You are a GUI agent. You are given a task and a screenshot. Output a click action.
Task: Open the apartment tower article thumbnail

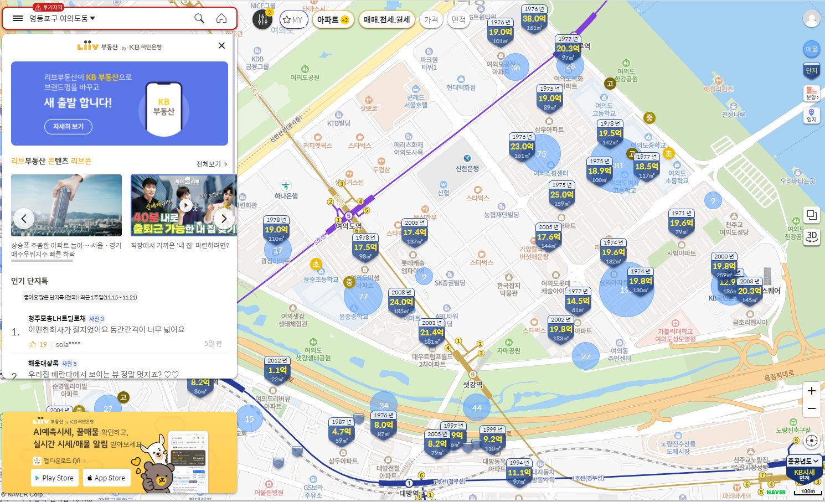coord(66,205)
